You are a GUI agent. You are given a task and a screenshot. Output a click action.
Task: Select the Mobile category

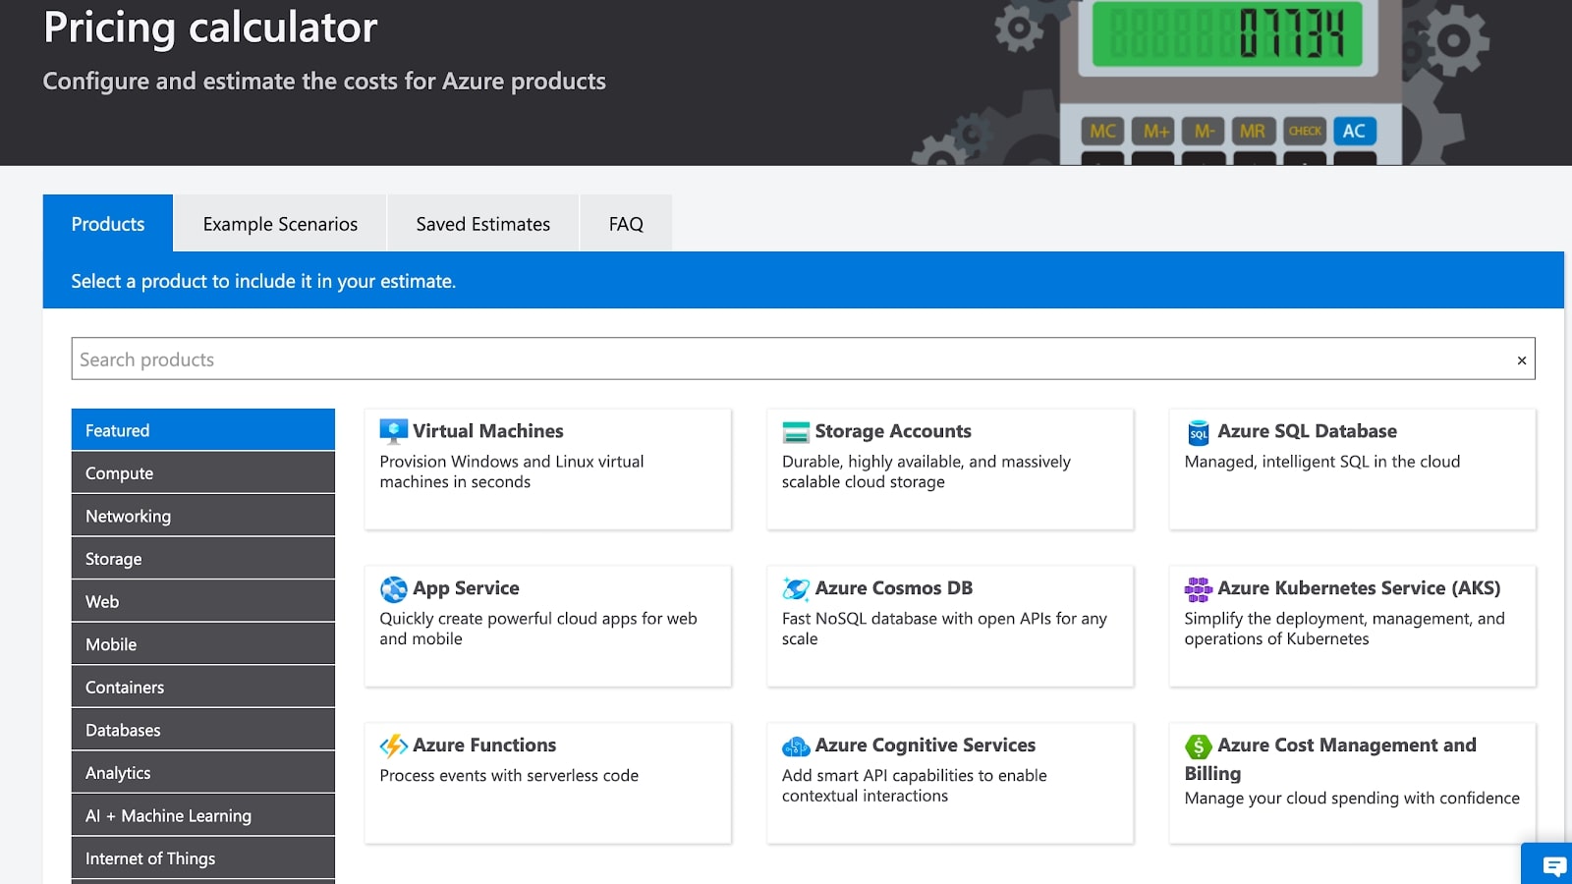tap(203, 644)
